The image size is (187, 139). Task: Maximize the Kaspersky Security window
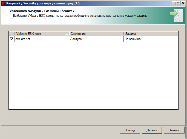[x=178, y=3]
